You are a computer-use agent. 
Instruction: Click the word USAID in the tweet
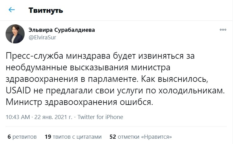(18, 90)
